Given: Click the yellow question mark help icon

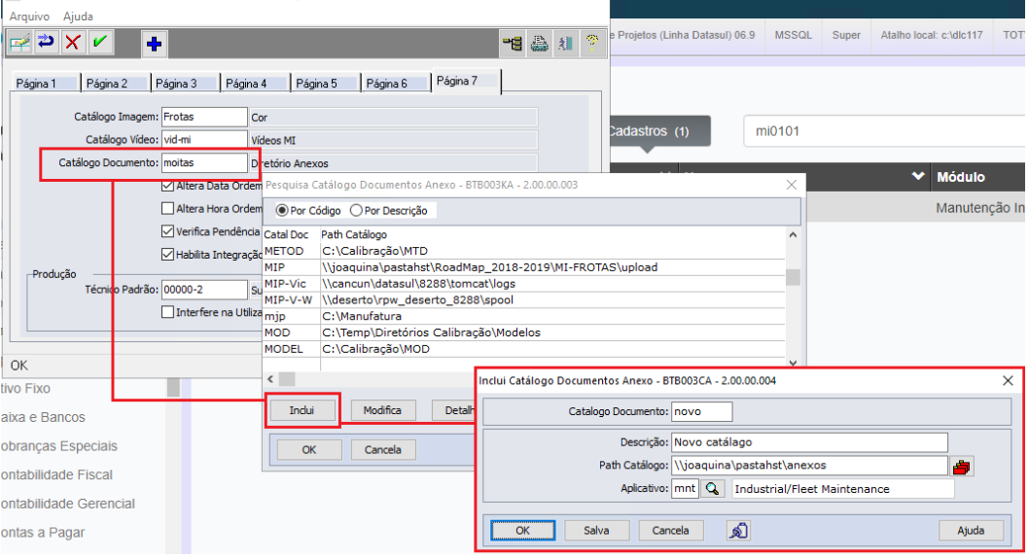Looking at the screenshot, I should (592, 44).
